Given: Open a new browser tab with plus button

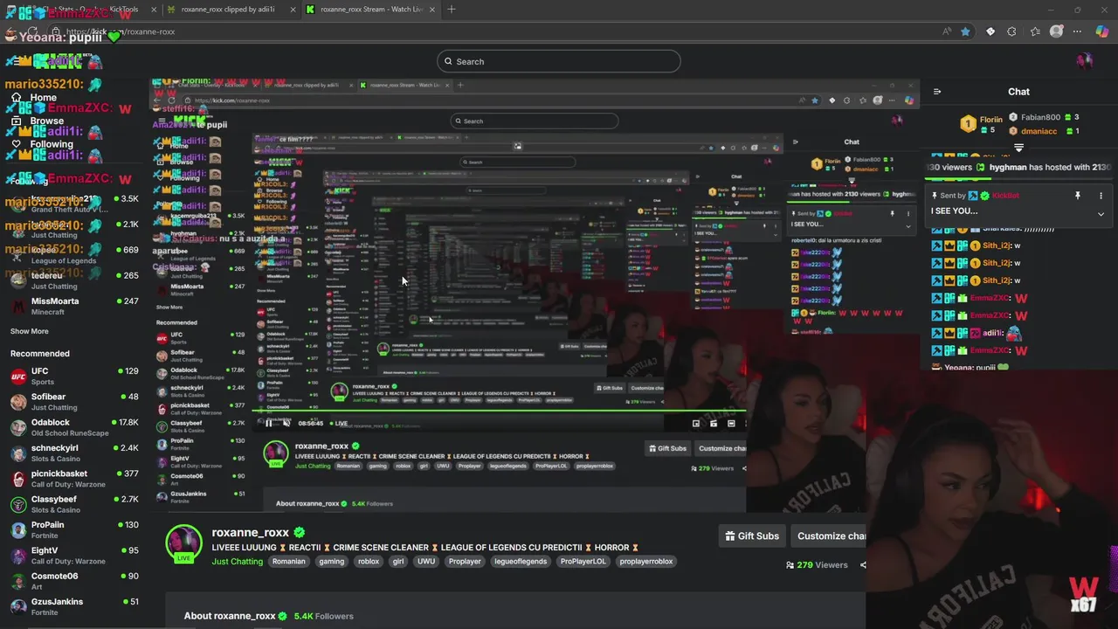Looking at the screenshot, I should point(452,10).
